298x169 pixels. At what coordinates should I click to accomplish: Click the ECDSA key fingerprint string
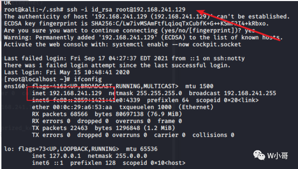click(180, 23)
